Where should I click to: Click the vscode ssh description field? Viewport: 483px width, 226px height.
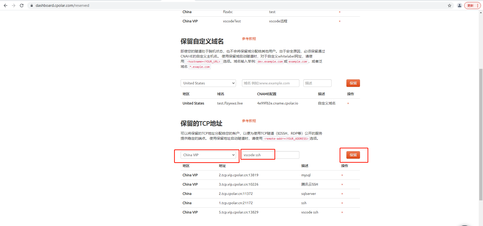tap(271, 155)
